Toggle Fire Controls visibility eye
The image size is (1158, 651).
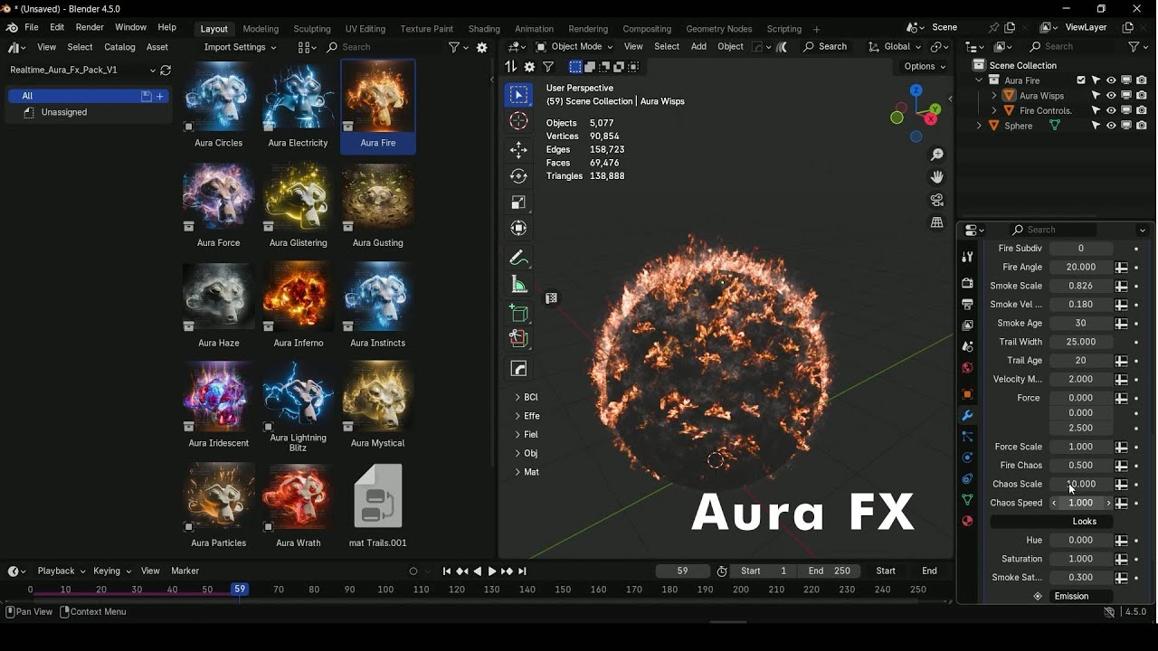tap(1111, 111)
